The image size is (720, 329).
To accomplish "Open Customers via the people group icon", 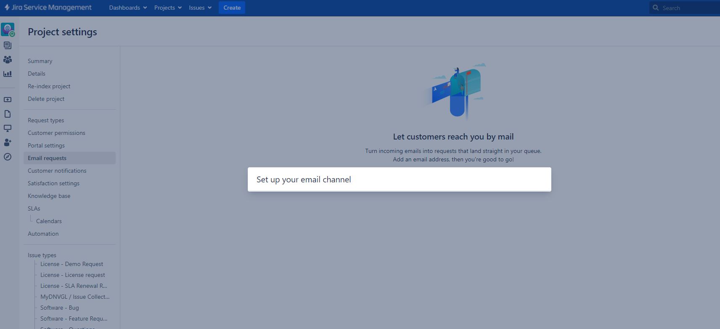I will pyautogui.click(x=8, y=59).
